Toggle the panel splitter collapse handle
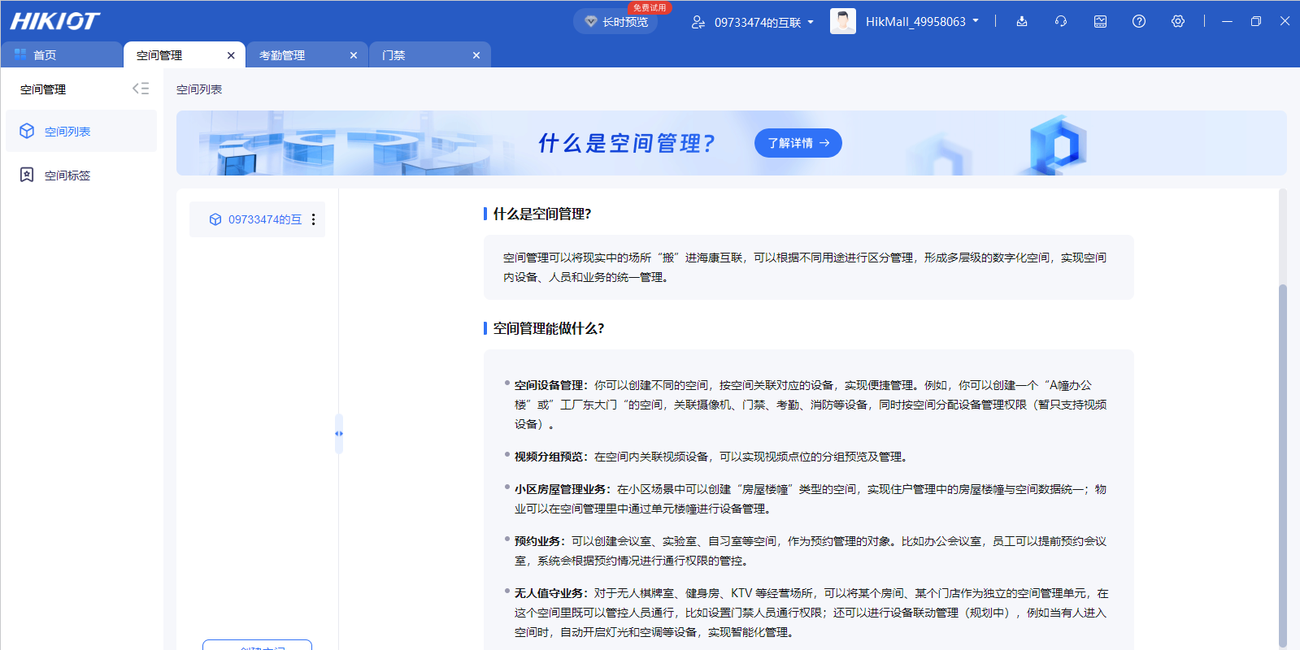The height and width of the screenshot is (650, 1300). point(339,434)
